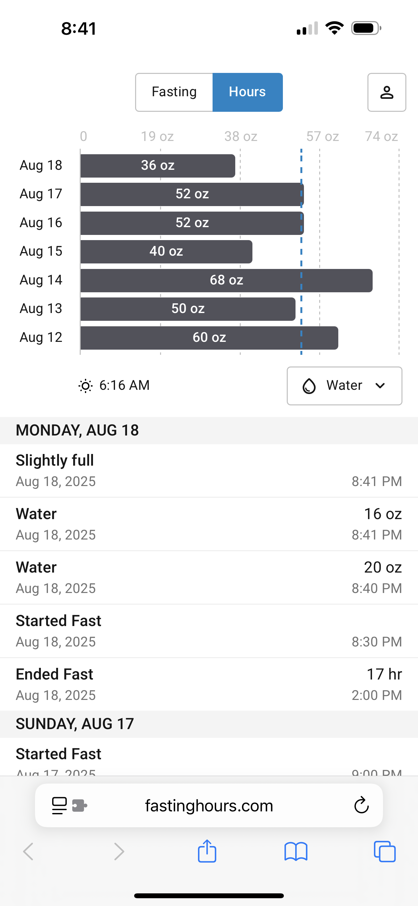This screenshot has height=906, width=418.
Task: Select the Aug 14 68 oz bar
Action: pyautogui.click(x=226, y=280)
